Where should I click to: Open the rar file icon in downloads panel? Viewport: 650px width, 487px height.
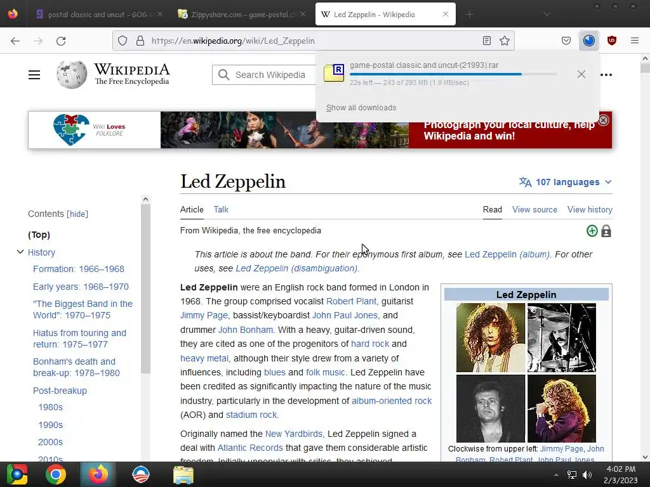(x=334, y=74)
